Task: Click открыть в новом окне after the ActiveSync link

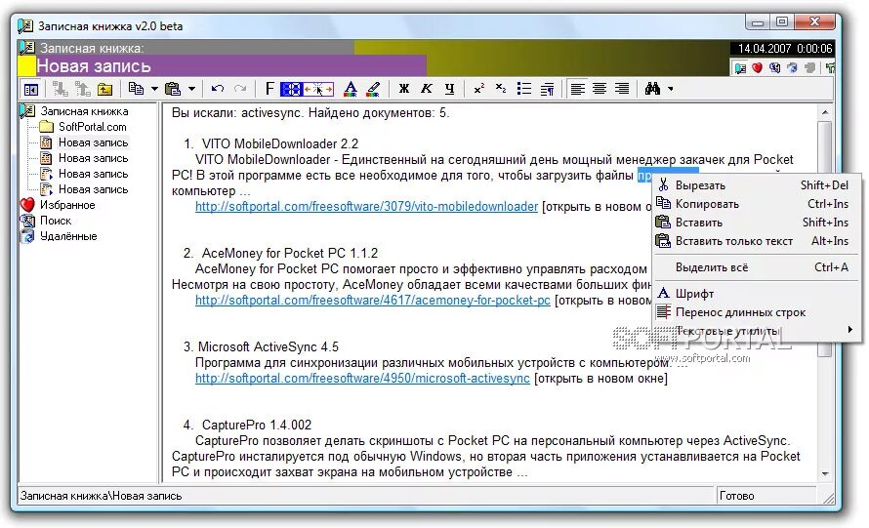Action: point(600,379)
